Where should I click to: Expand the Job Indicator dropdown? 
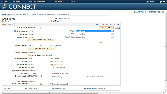tap(112, 37)
